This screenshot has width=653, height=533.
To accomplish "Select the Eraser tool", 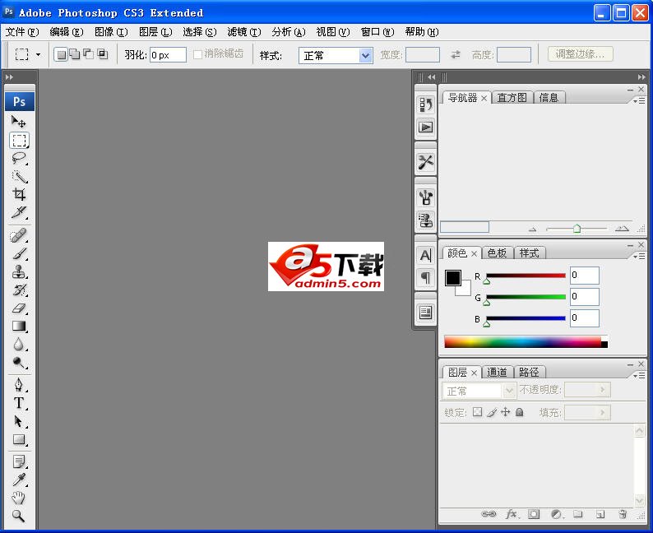I will point(19,308).
